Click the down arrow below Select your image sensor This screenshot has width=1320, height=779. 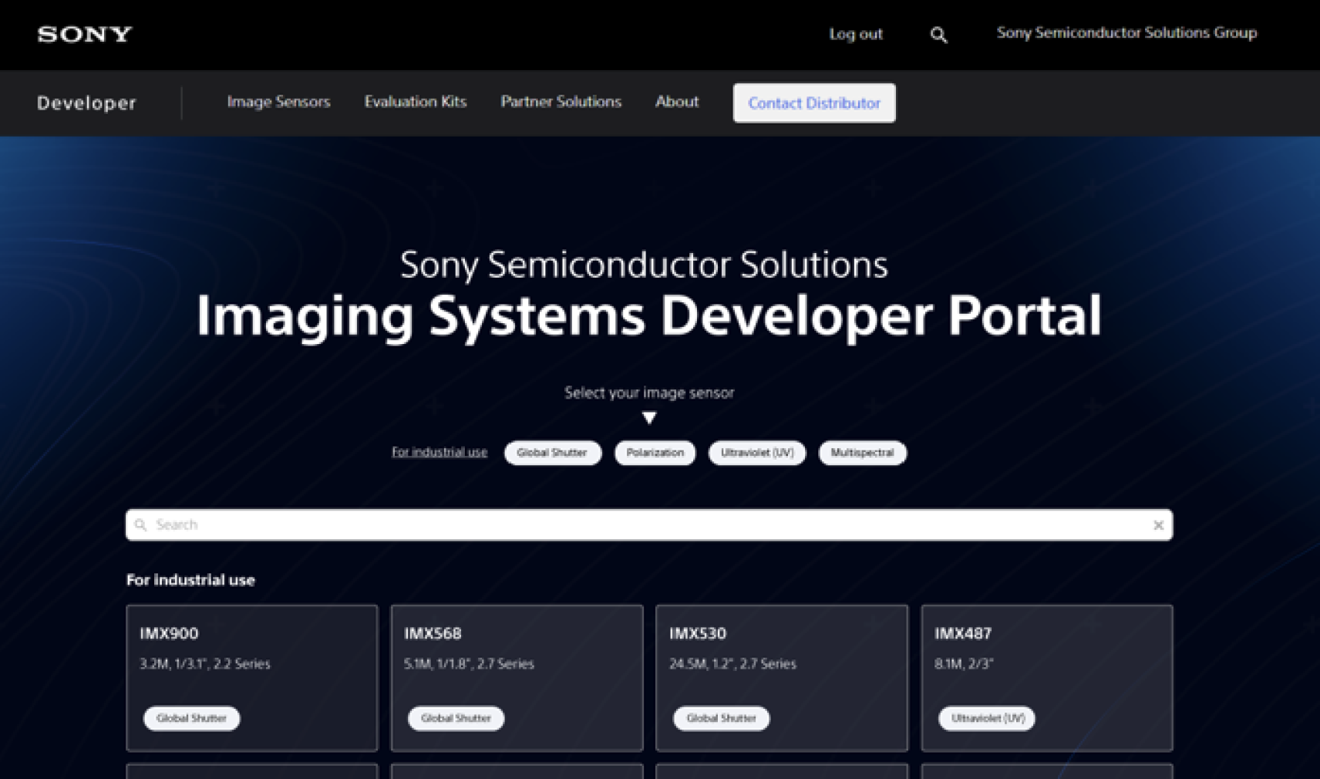pyautogui.click(x=649, y=418)
